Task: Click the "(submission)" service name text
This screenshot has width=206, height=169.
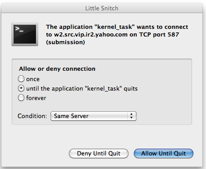Action: 65,42
